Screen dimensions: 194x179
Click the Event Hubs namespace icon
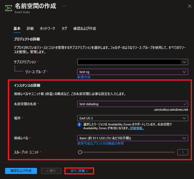(x=9, y=8)
